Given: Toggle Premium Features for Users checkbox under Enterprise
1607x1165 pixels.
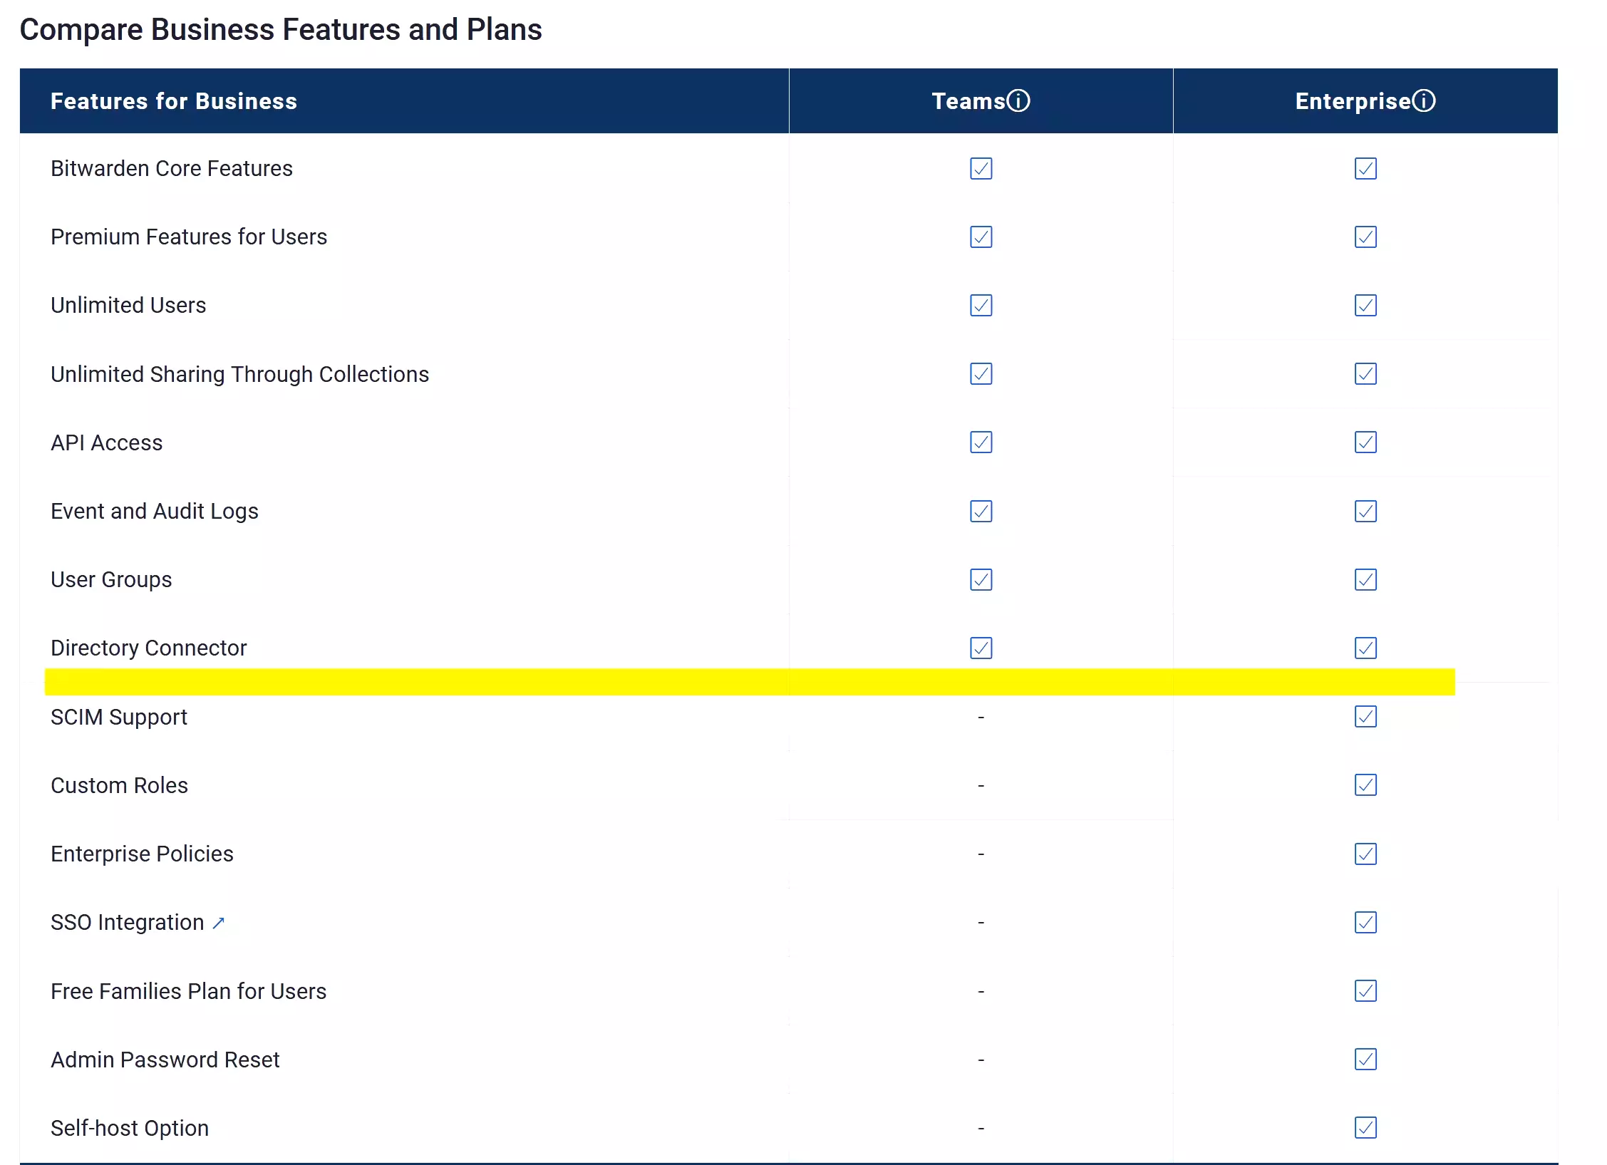Looking at the screenshot, I should coord(1365,237).
